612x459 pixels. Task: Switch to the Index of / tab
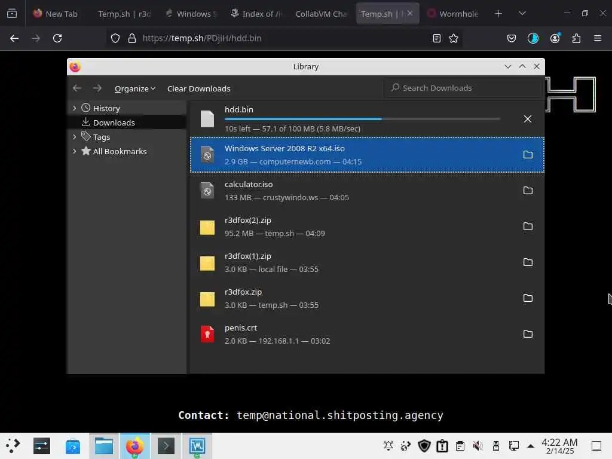click(x=256, y=14)
